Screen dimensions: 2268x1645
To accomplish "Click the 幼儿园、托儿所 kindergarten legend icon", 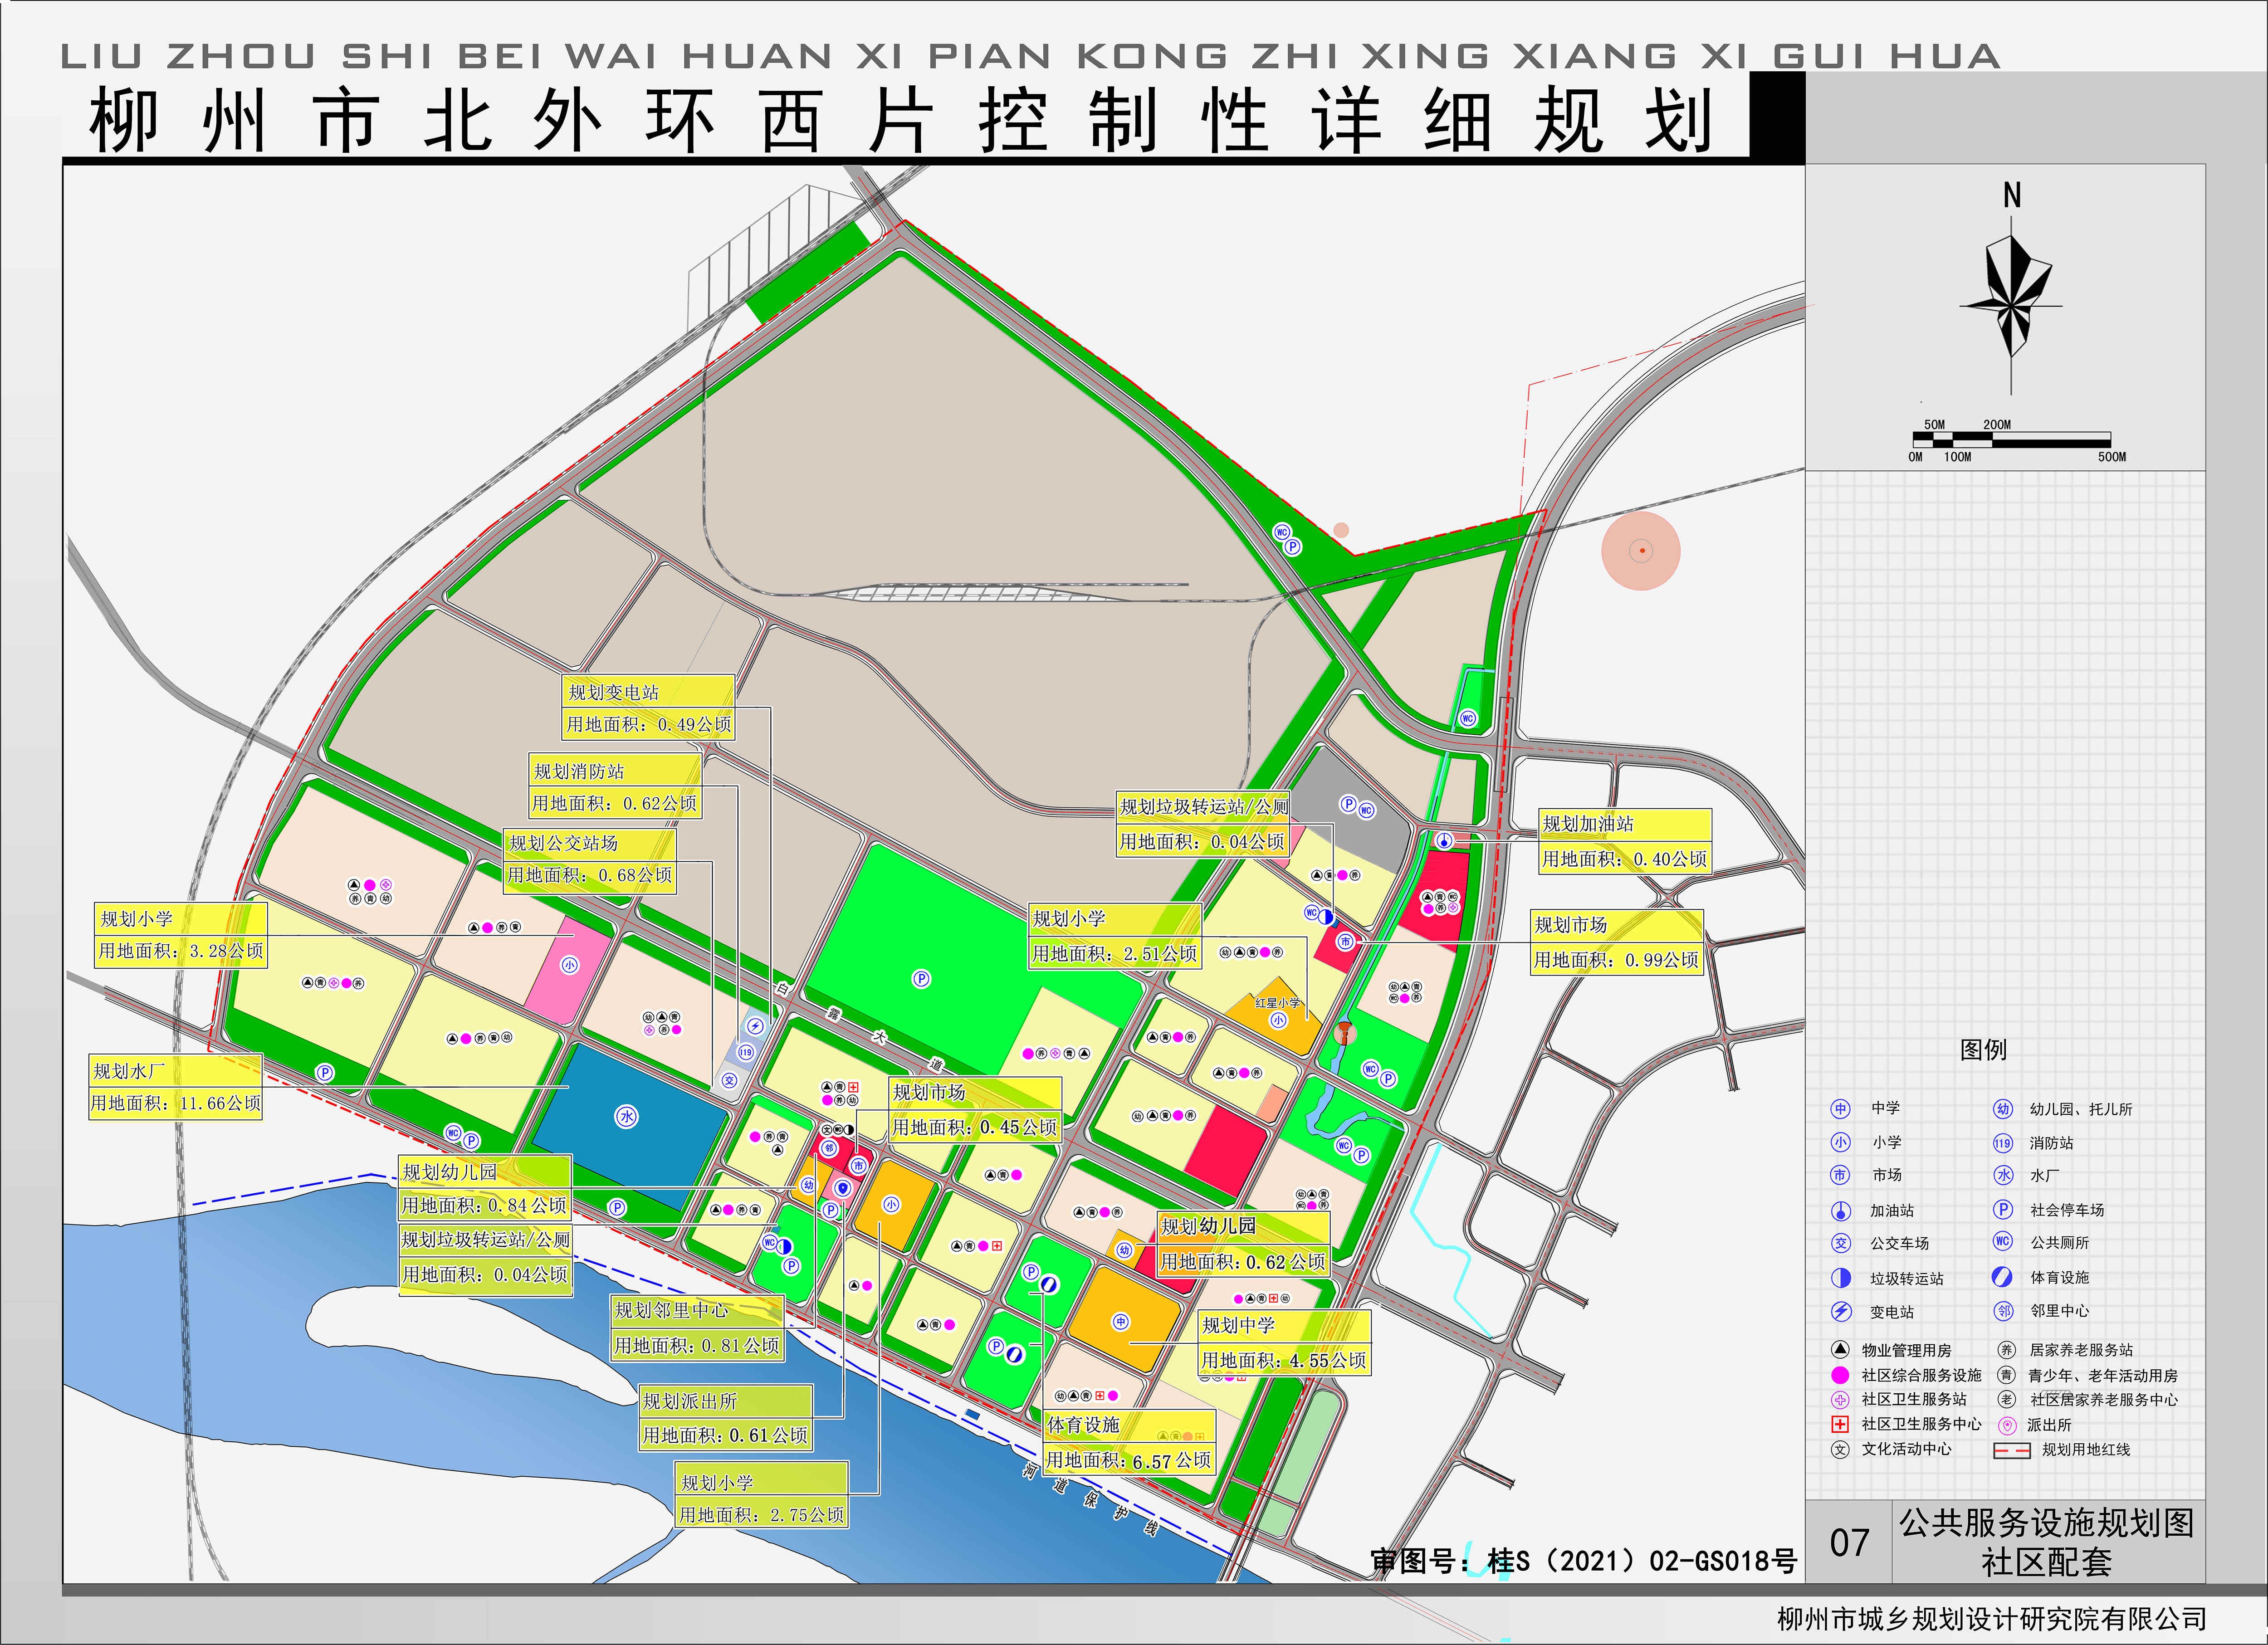I will (x=2002, y=1109).
